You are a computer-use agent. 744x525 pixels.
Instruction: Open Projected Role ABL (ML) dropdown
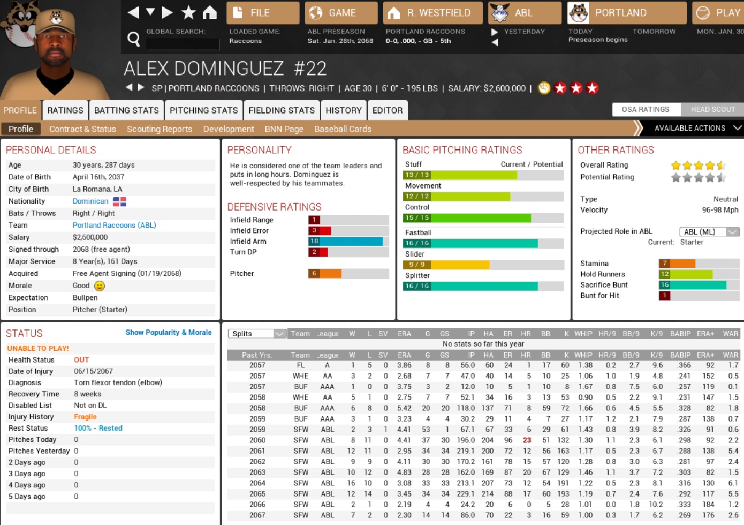[x=709, y=232]
